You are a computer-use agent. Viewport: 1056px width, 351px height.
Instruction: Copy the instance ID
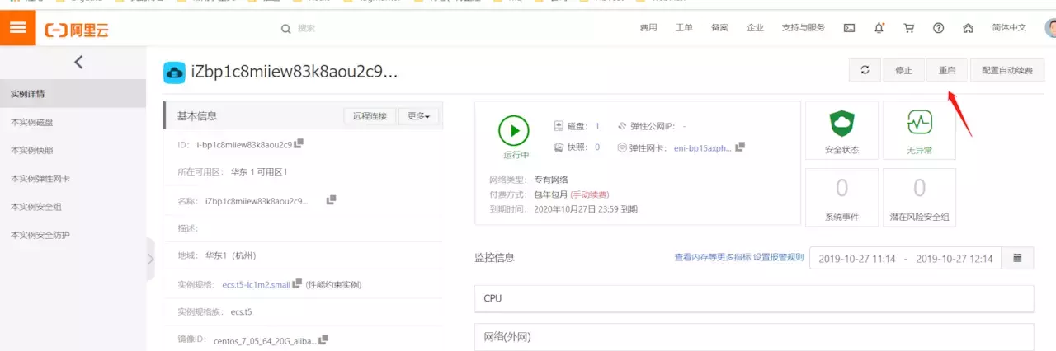(299, 144)
